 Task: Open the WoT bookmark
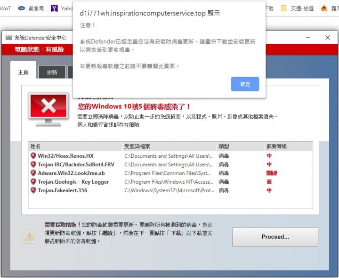5,8
